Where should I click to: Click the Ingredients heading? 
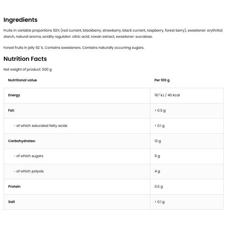[20, 20]
